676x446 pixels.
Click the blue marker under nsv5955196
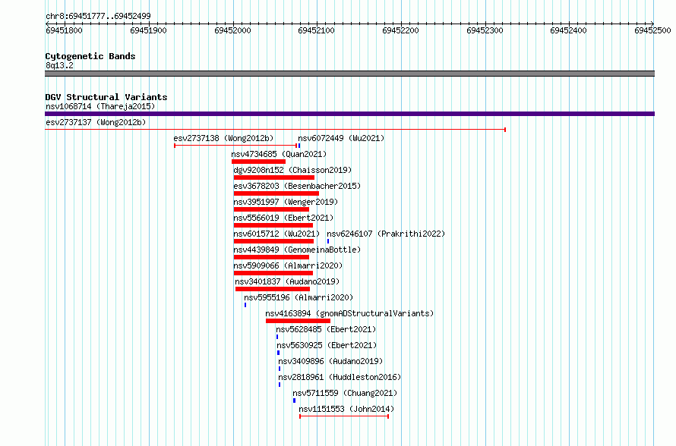tap(245, 305)
